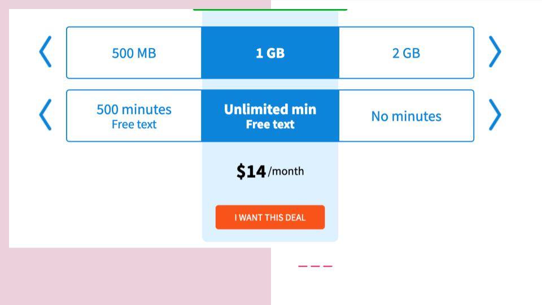Choose the Unlimited min option
542x305 pixels.
(270, 110)
